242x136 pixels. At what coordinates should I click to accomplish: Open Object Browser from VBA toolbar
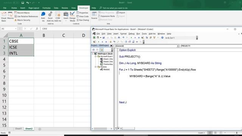pos(154,38)
